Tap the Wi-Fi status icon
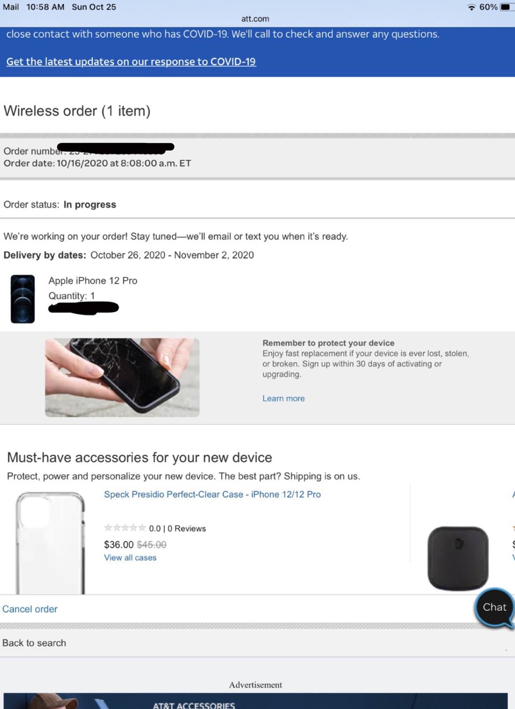This screenshot has height=709, width=515. [471, 7]
